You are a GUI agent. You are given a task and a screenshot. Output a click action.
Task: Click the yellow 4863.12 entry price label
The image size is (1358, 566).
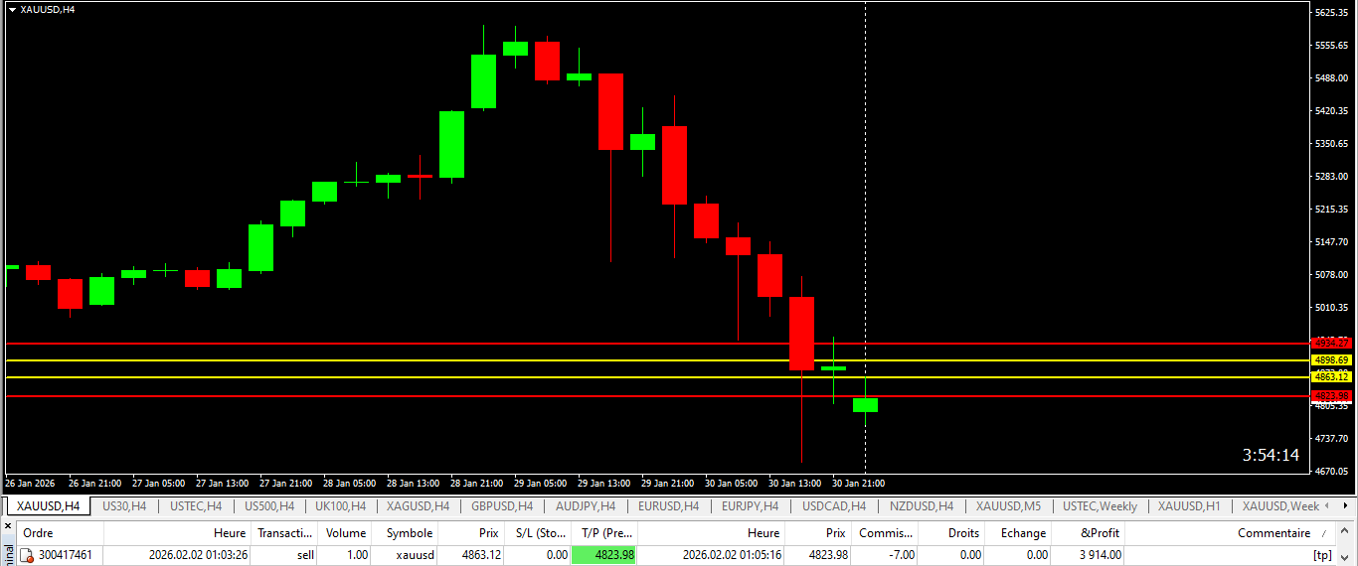click(x=1331, y=377)
